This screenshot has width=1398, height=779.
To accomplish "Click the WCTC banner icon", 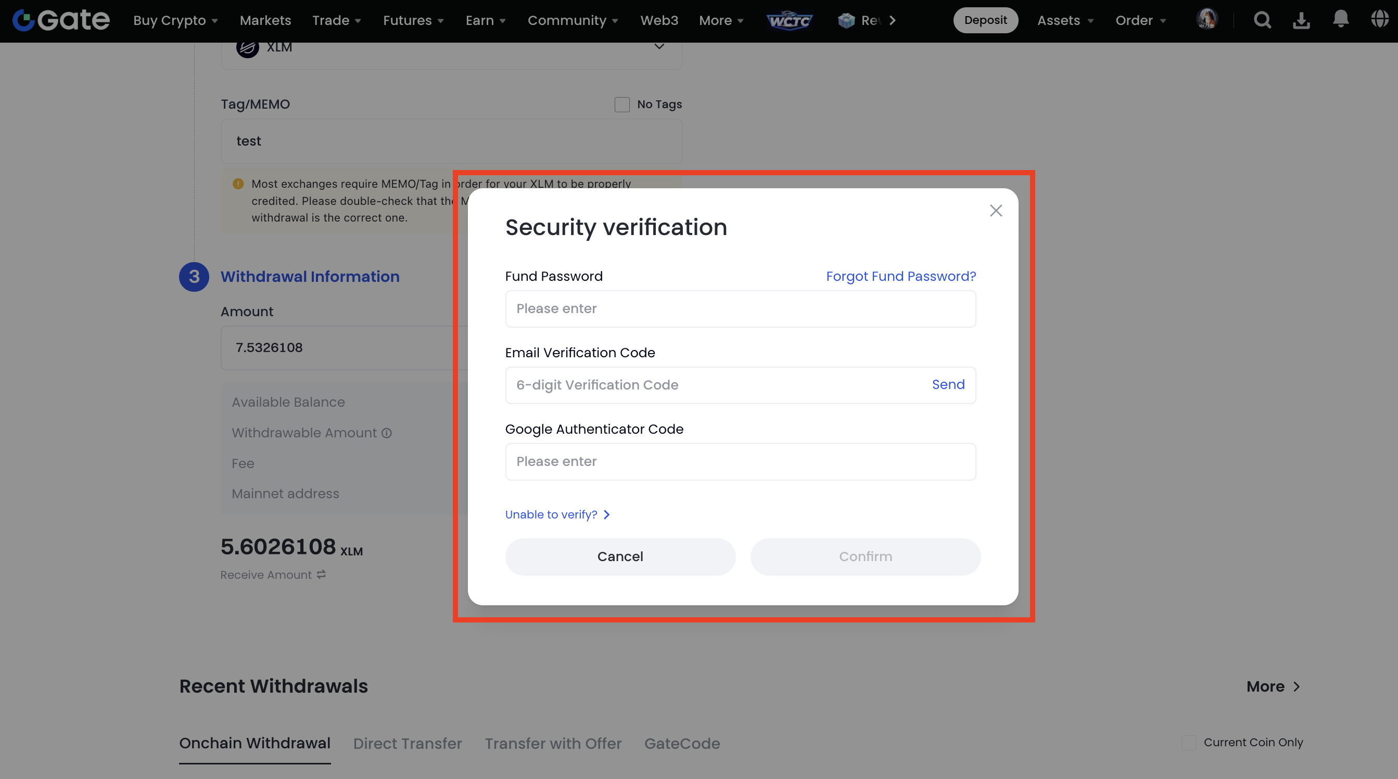I will click(790, 21).
